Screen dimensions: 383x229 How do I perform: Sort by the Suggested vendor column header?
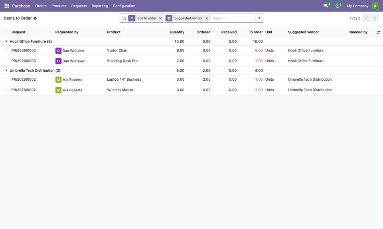tap(303, 32)
